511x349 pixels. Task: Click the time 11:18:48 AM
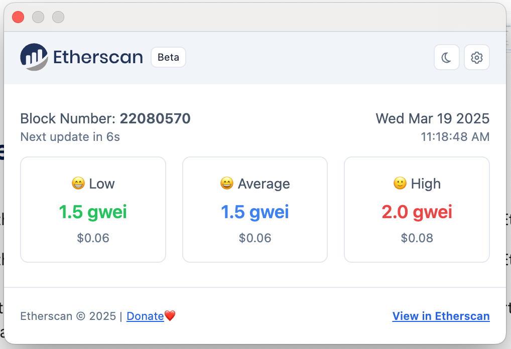(455, 137)
